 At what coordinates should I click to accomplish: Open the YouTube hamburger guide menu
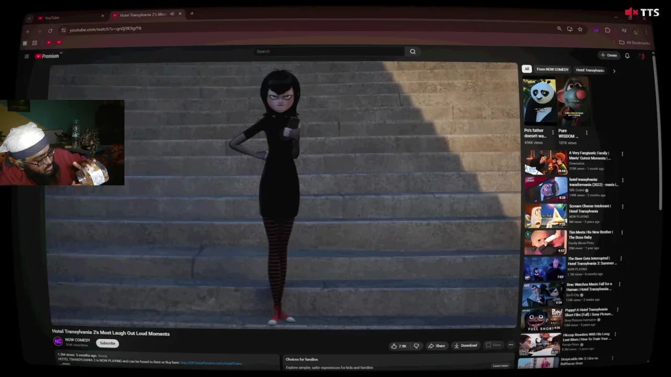(27, 56)
